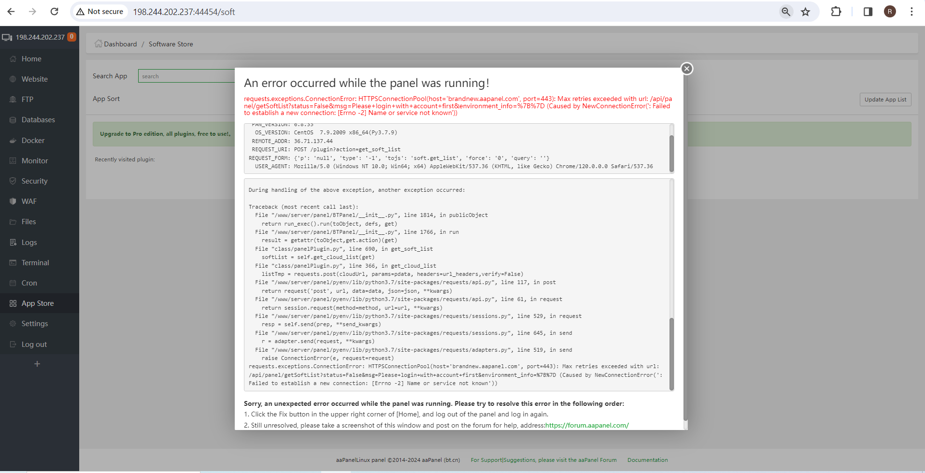925x473 pixels.
Task: Open panel Settings
Action: pos(34,323)
